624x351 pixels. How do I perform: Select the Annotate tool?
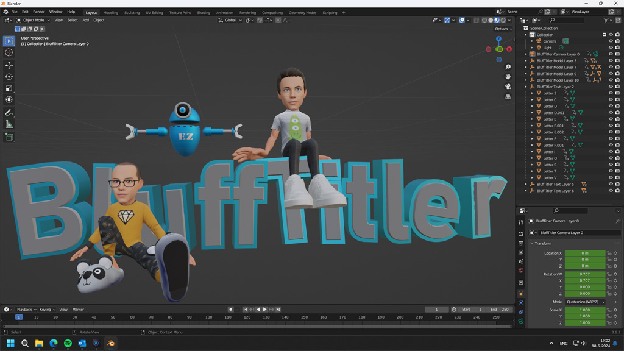pyautogui.click(x=9, y=113)
